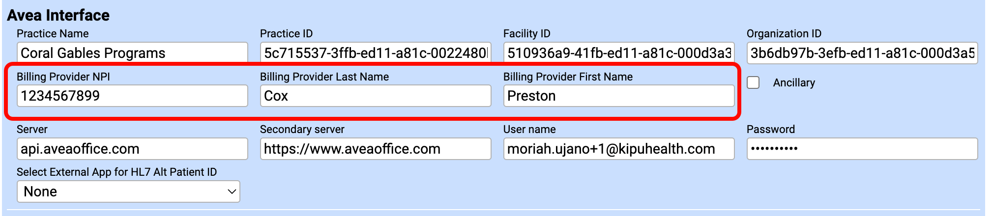Click the Practice Name input field
The image size is (992, 216).
pyautogui.click(x=132, y=53)
